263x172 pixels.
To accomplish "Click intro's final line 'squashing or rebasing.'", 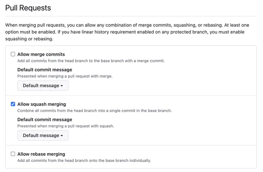I will tap(29, 39).
